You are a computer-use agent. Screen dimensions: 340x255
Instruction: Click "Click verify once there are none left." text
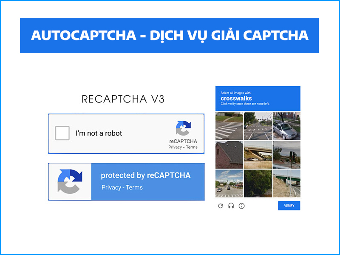tap(245, 104)
